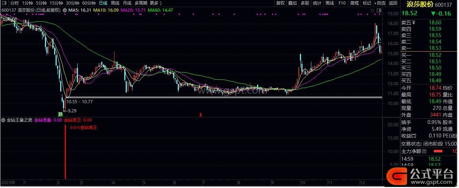459x188 pixels.
Task: Click the green down-triangle price change indicator
Action: click(x=433, y=14)
